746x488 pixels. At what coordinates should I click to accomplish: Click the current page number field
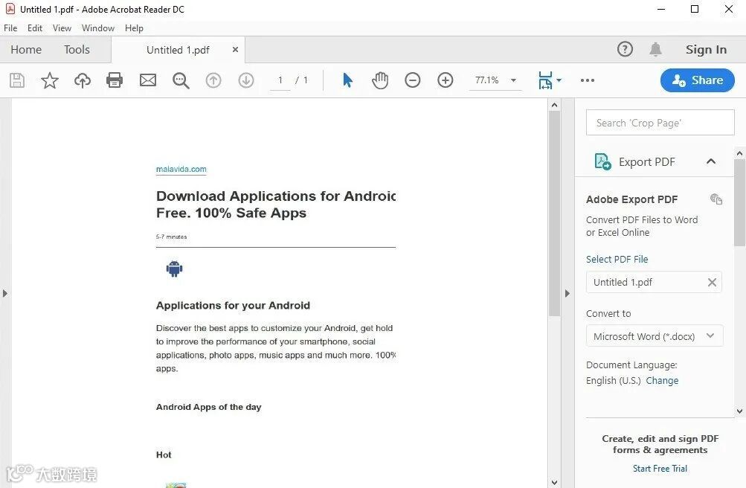(x=280, y=80)
